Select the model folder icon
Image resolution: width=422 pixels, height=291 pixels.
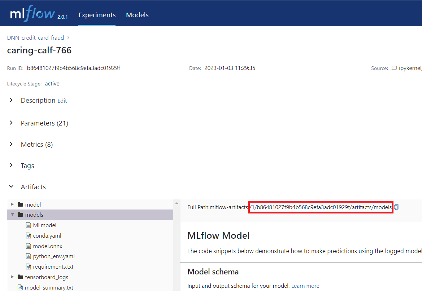pos(20,204)
